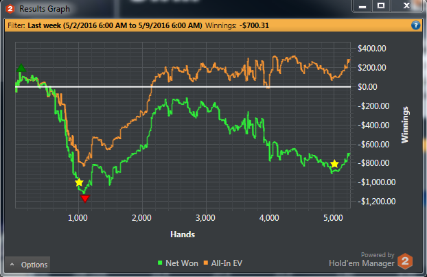This screenshot has height=277, width=427.
Task: Click the green peak triangle marker
Action: pyautogui.click(x=21, y=68)
